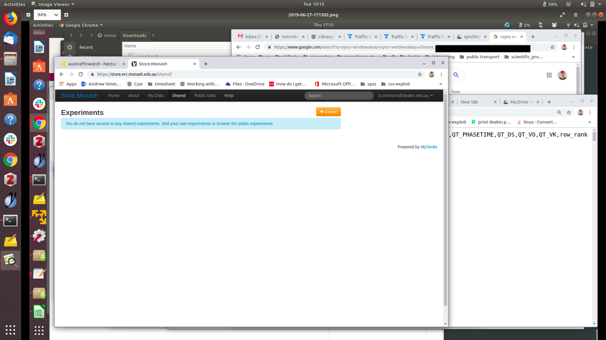This screenshot has height=340, width=606.
Task: Toggle bookmark star for store.erc.monash.edu.au page
Action: point(419,74)
